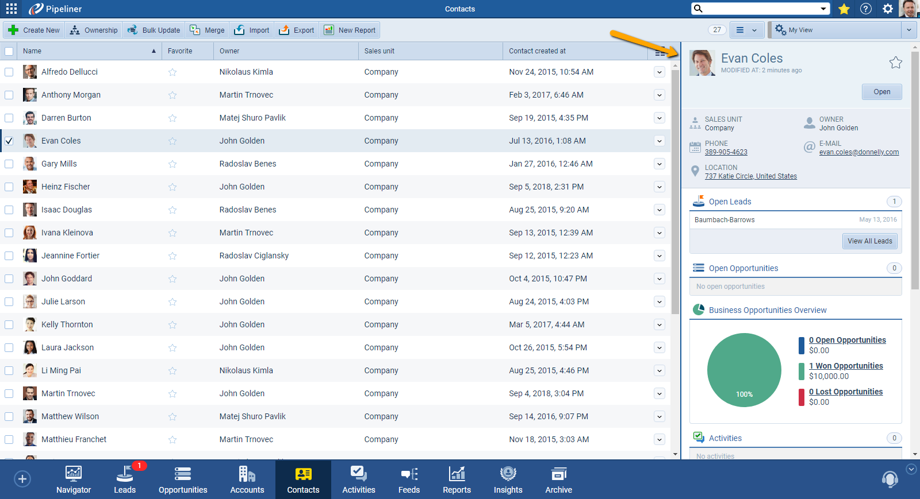This screenshot has height=499, width=920.
Task: Click the round plus quick-add button
Action: (x=22, y=479)
